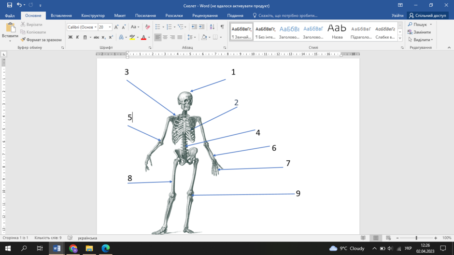
Task: Open the font name Calibri dropdown
Action: pyautogui.click(x=96, y=27)
